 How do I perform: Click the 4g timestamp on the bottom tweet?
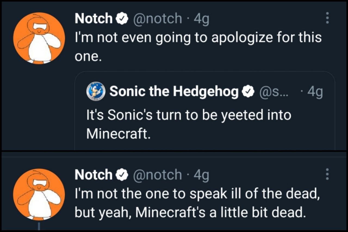201,175
